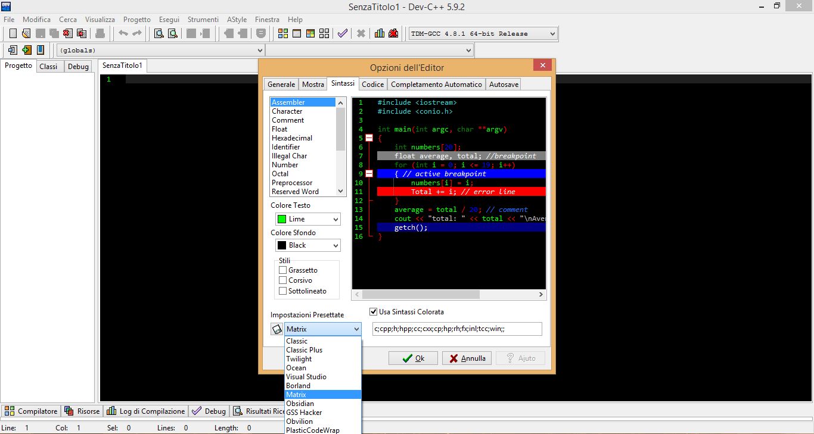Click the icon beside the Matrix preset dropdown
This screenshot has width=814, height=434.
coord(277,329)
